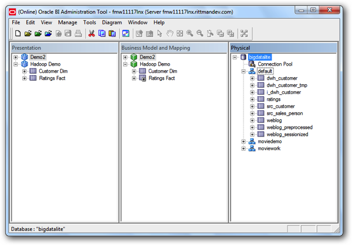352x245 pixels.
Task: Click the Print toolbar icon
Action: pyautogui.click(x=78, y=33)
